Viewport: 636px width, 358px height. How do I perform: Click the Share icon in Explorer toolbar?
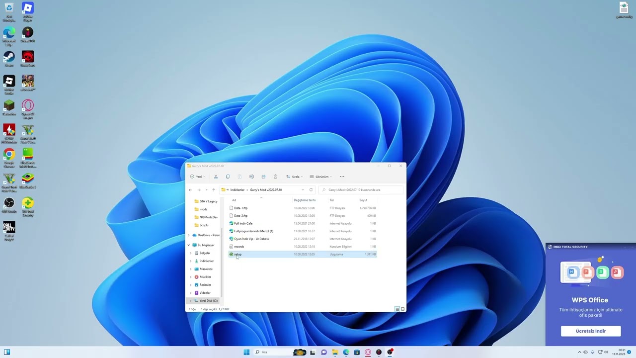[263, 177]
